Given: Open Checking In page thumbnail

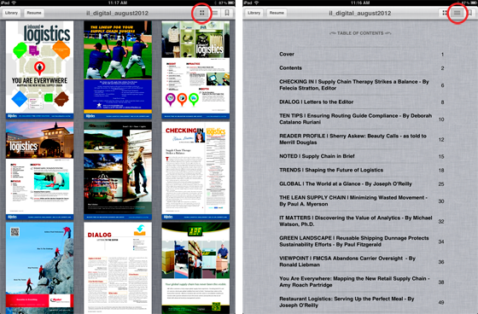Looking at the screenshot, I should click(195, 171).
